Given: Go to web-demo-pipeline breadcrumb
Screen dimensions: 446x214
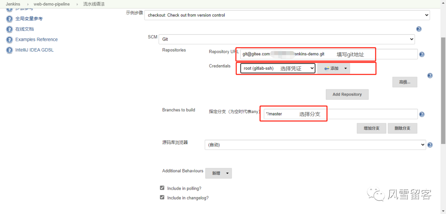Looking at the screenshot, I should [52, 4].
